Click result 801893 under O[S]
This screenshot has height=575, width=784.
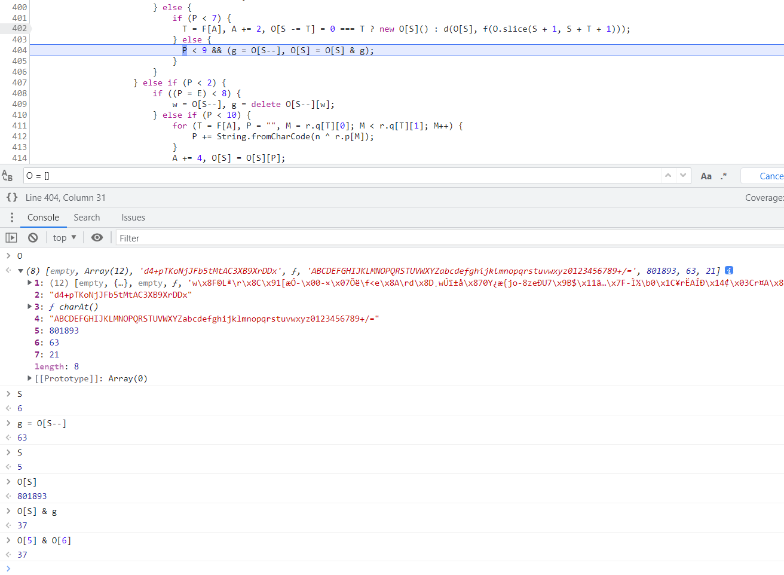(x=32, y=496)
